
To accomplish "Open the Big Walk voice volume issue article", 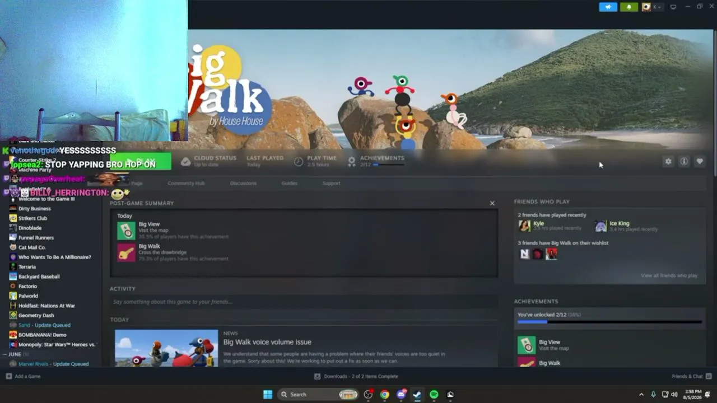I will pos(267,342).
